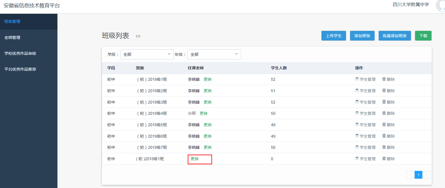Open student management for 2019级7班
Viewport: 445px width, 188px height.
[365, 147]
